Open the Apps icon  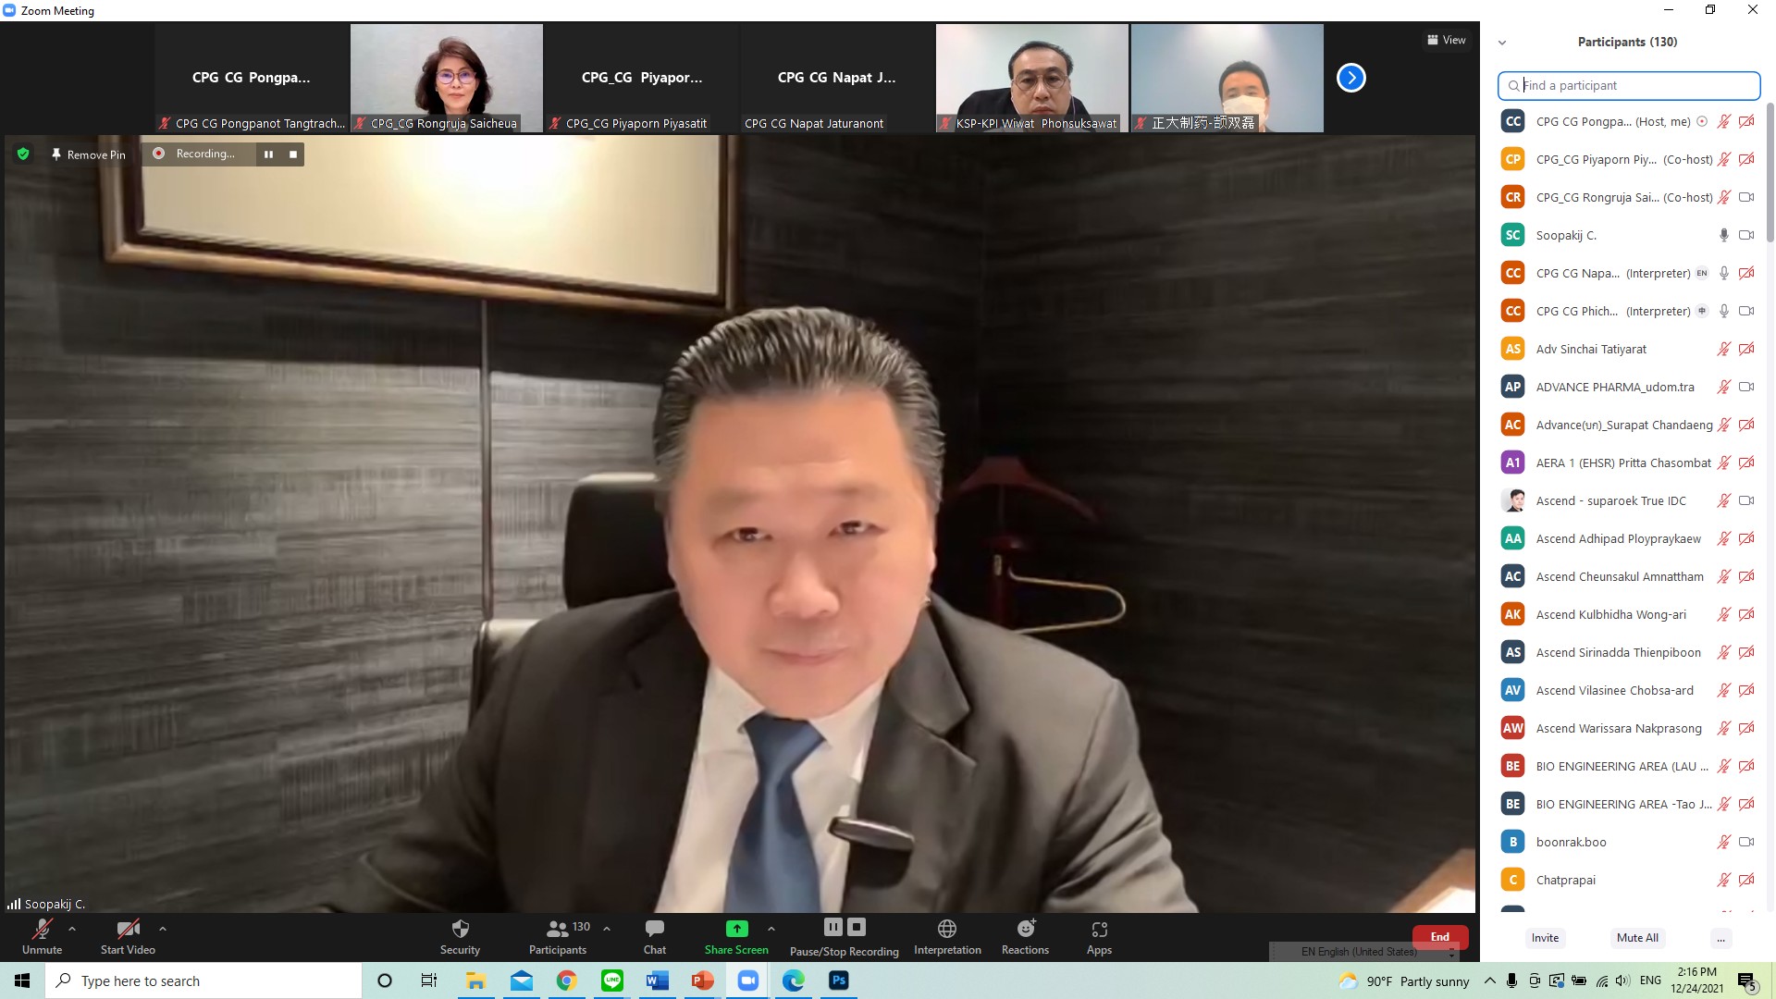(x=1099, y=929)
